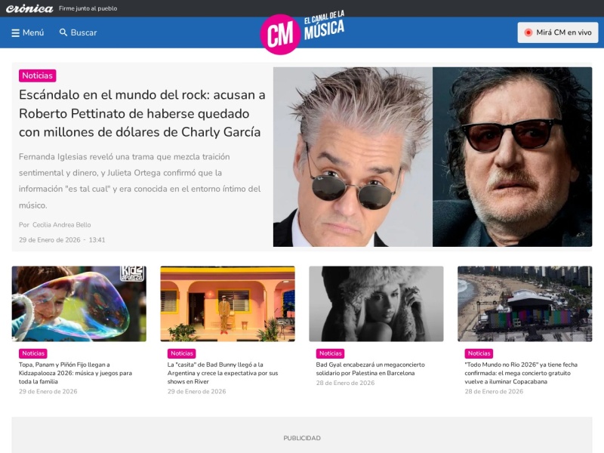
Task: Open the Bad Bunny casita thumbnail
Action: click(x=227, y=304)
